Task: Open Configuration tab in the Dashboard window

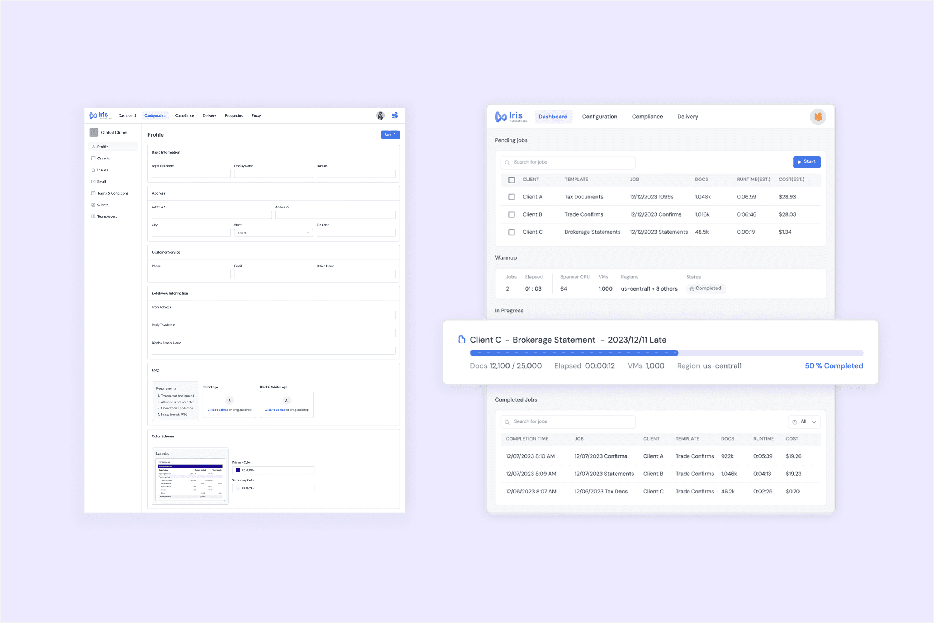Action: 600,117
